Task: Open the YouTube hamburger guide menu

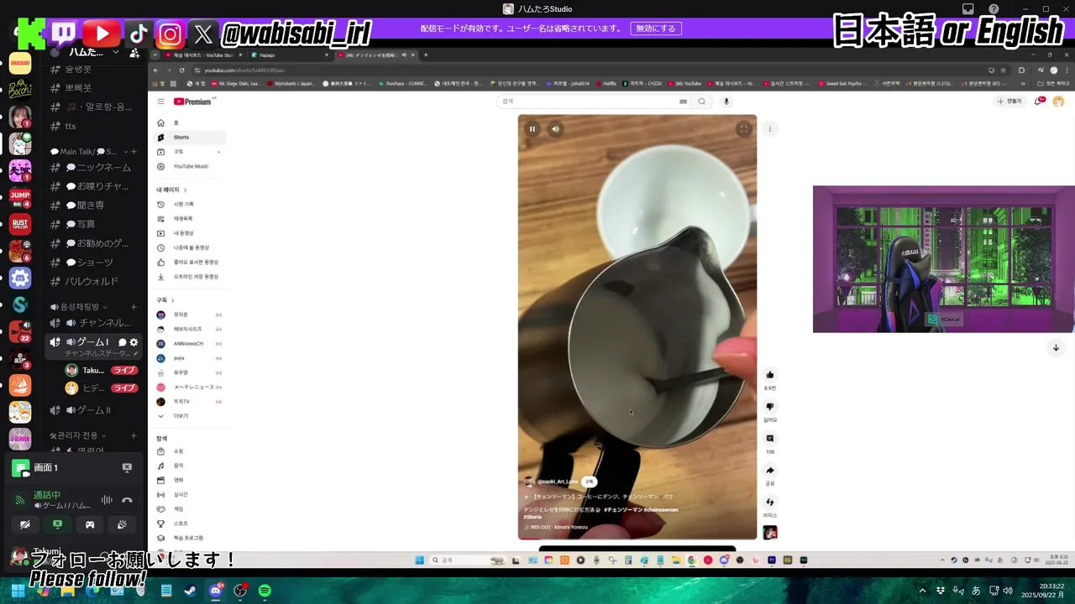Action: [160, 102]
